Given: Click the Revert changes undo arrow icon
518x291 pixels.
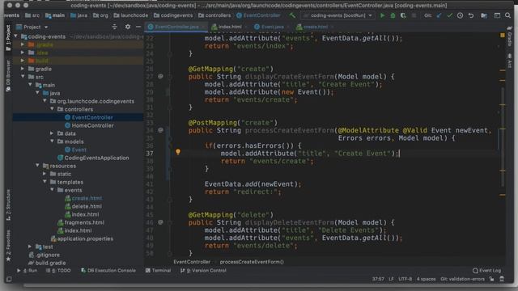Looking at the screenshot, I should click(471, 15).
